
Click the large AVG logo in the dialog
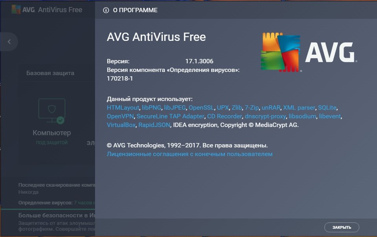coord(309,52)
